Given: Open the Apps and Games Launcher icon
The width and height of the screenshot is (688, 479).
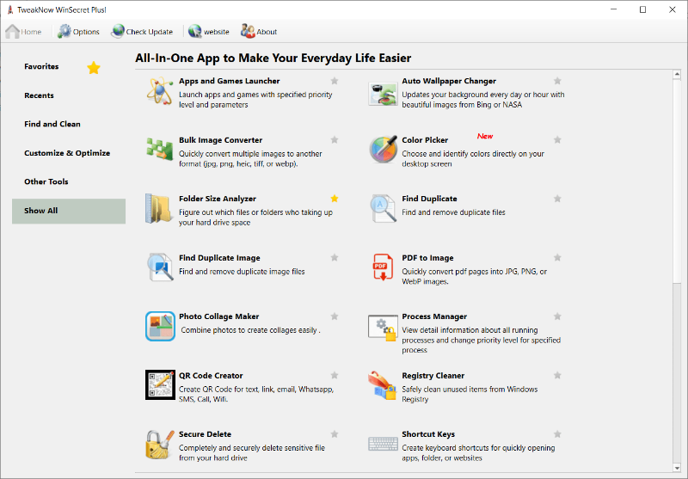Looking at the screenshot, I should (x=160, y=91).
